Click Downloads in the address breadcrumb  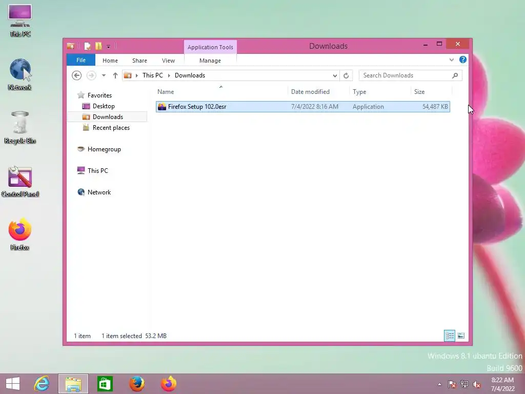[190, 75]
